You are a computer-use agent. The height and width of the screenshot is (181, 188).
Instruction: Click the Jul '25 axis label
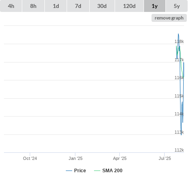click(x=165, y=158)
